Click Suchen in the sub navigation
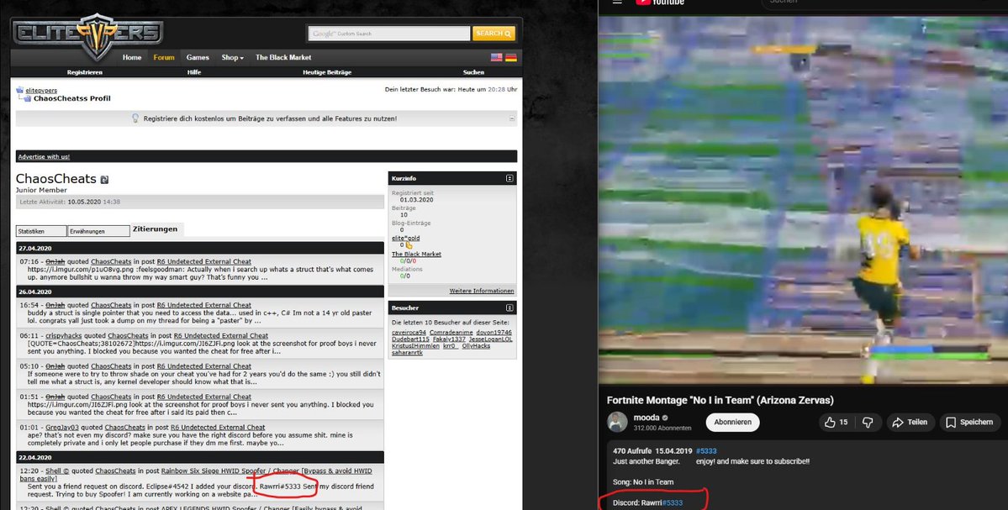1008x510 pixels. click(x=474, y=72)
